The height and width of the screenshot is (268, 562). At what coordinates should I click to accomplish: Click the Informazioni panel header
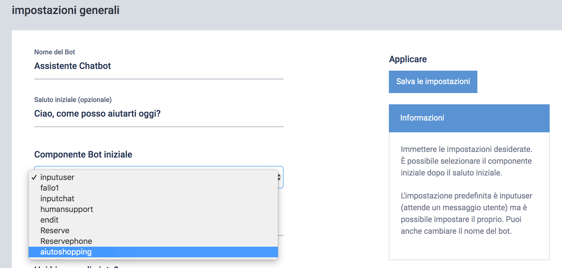tap(469, 118)
